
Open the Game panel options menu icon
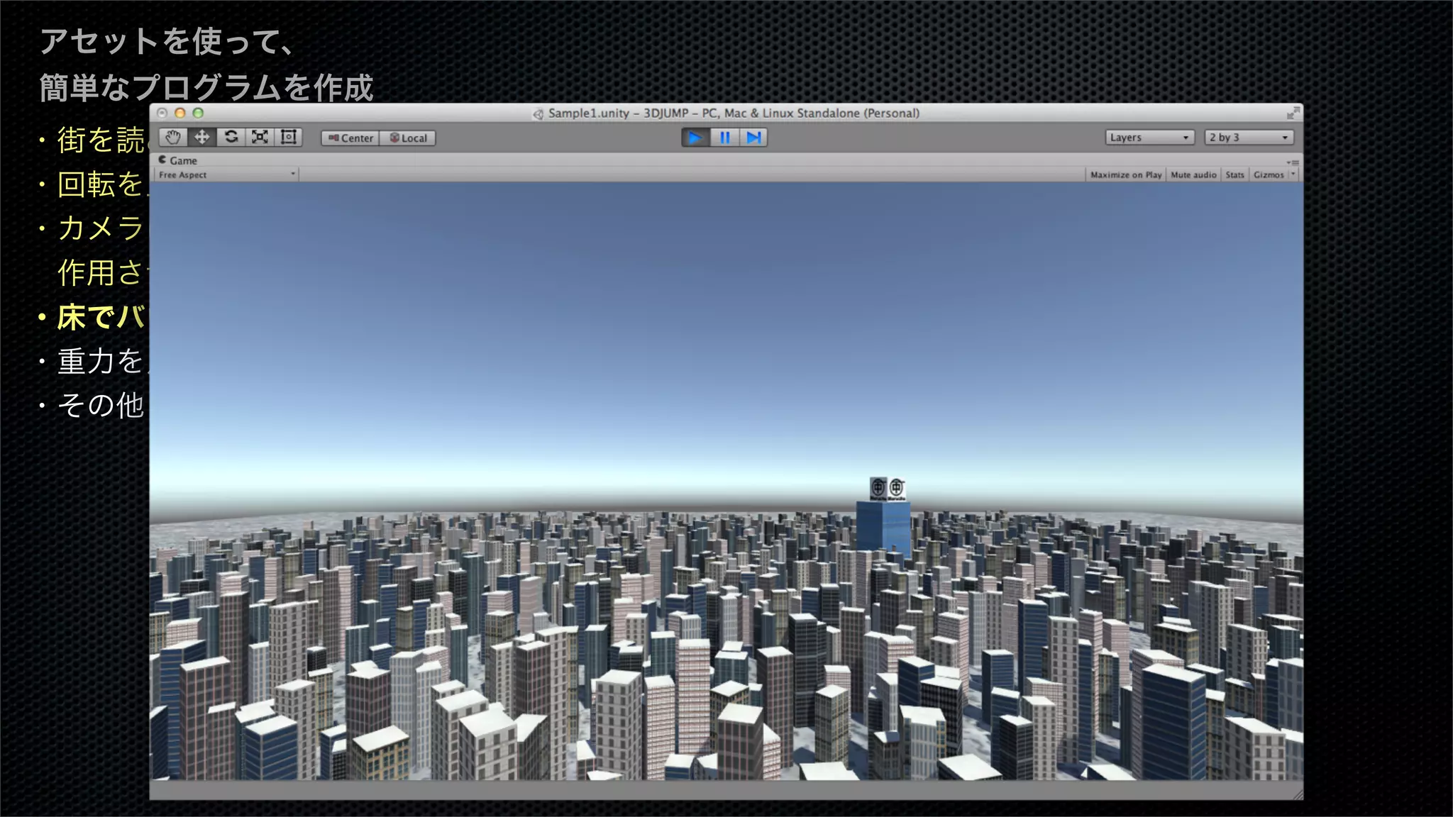tap(1293, 162)
